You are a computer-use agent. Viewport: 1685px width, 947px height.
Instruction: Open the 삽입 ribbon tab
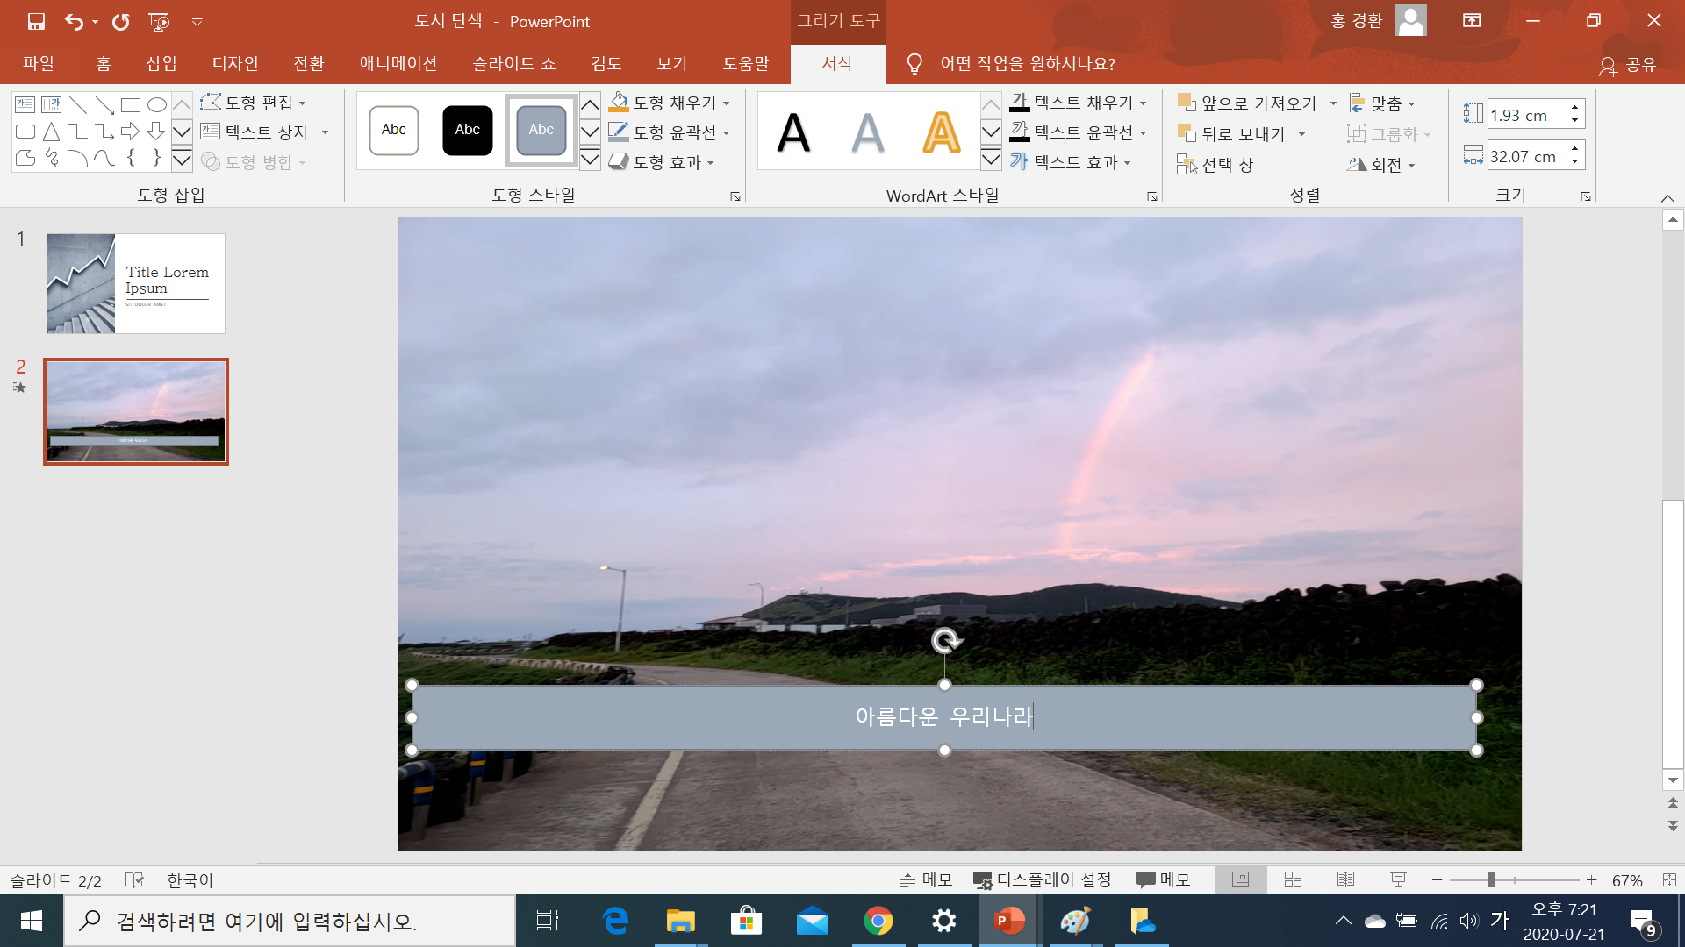click(161, 63)
